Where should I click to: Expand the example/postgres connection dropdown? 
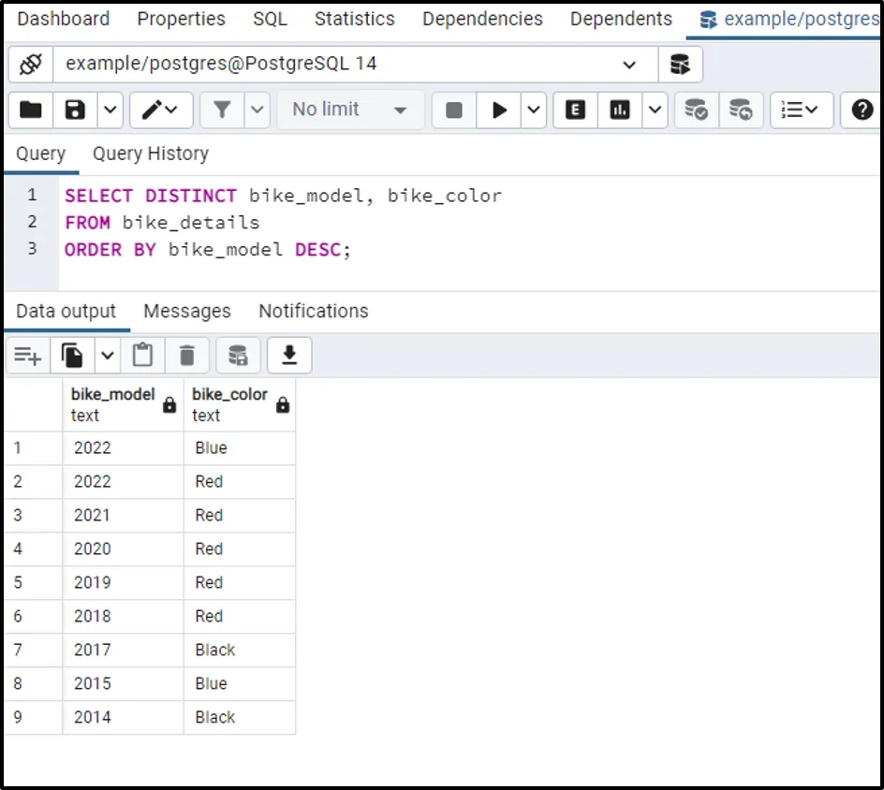click(x=628, y=65)
